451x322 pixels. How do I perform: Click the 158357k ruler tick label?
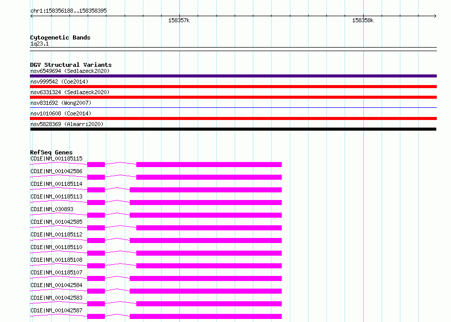click(179, 20)
